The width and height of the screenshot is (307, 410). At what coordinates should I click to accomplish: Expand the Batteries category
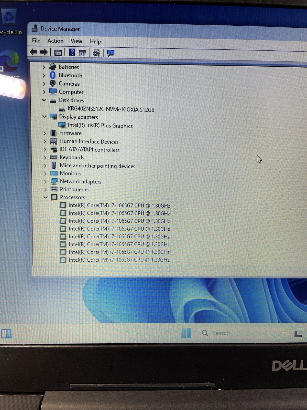tap(44, 67)
